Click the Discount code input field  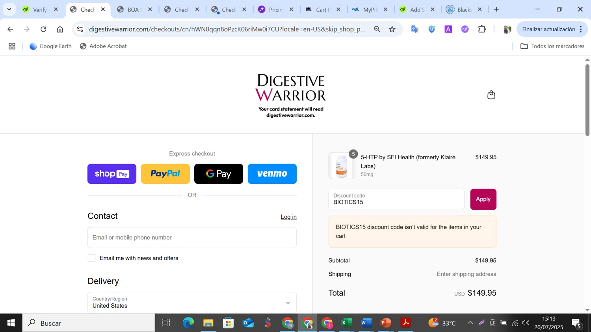point(396,199)
